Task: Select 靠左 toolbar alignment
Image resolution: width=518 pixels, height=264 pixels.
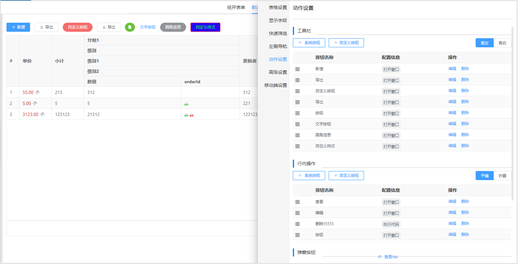Action: point(484,43)
